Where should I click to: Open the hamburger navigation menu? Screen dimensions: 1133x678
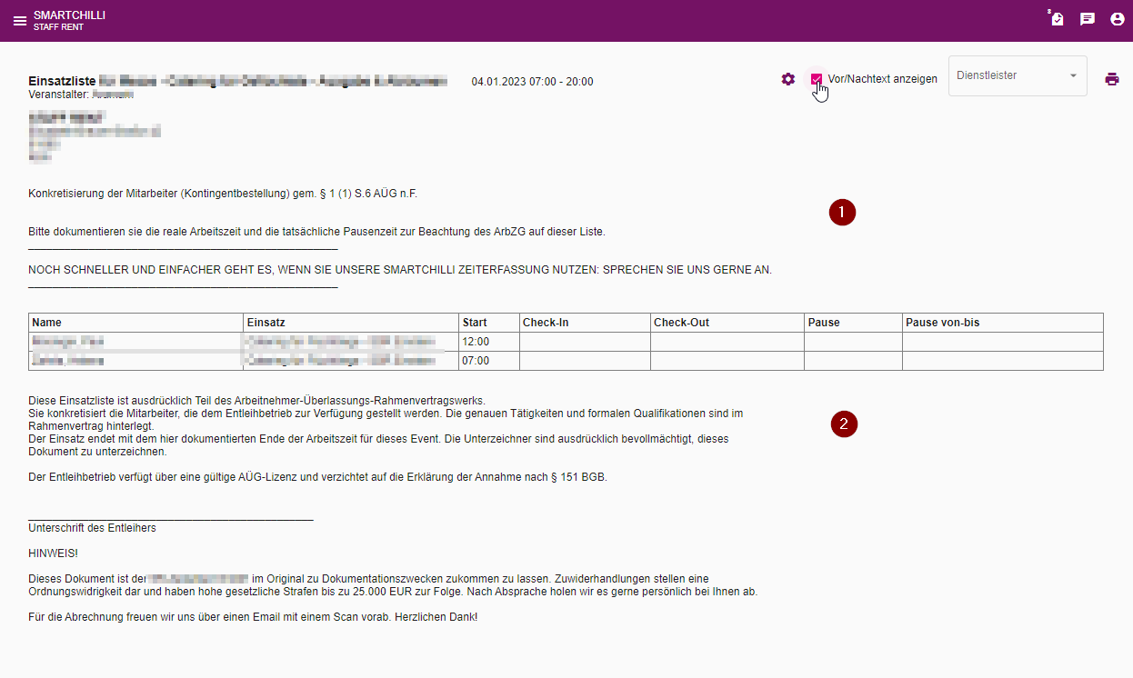20,21
